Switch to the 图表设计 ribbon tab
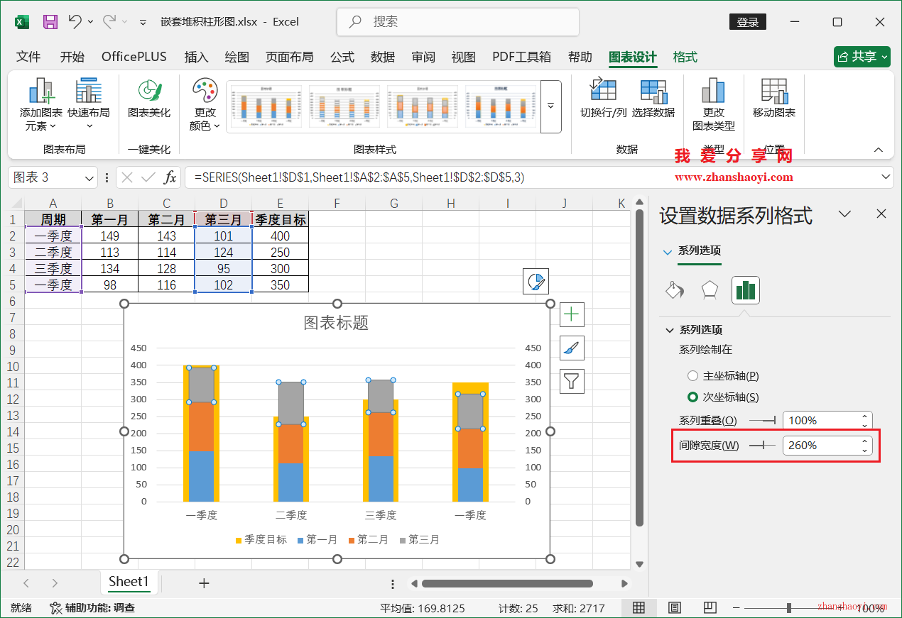The width and height of the screenshot is (902, 618). (632, 57)
